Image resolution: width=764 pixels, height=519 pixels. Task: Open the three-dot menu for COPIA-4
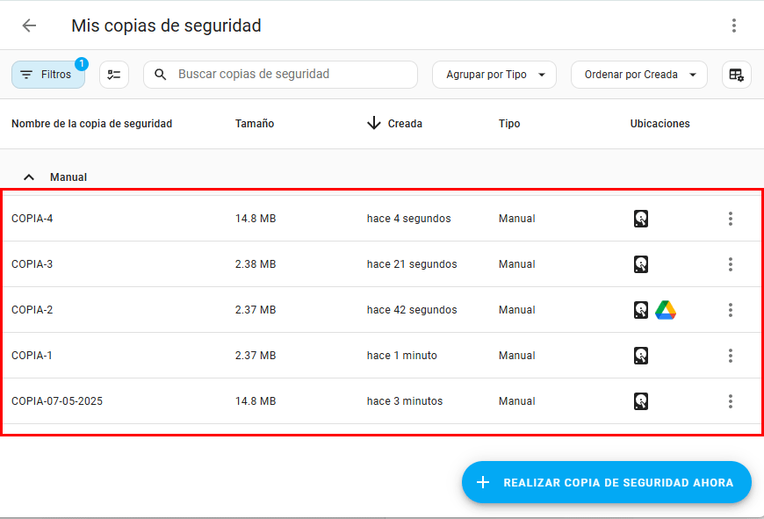click(x=730, y=219)
